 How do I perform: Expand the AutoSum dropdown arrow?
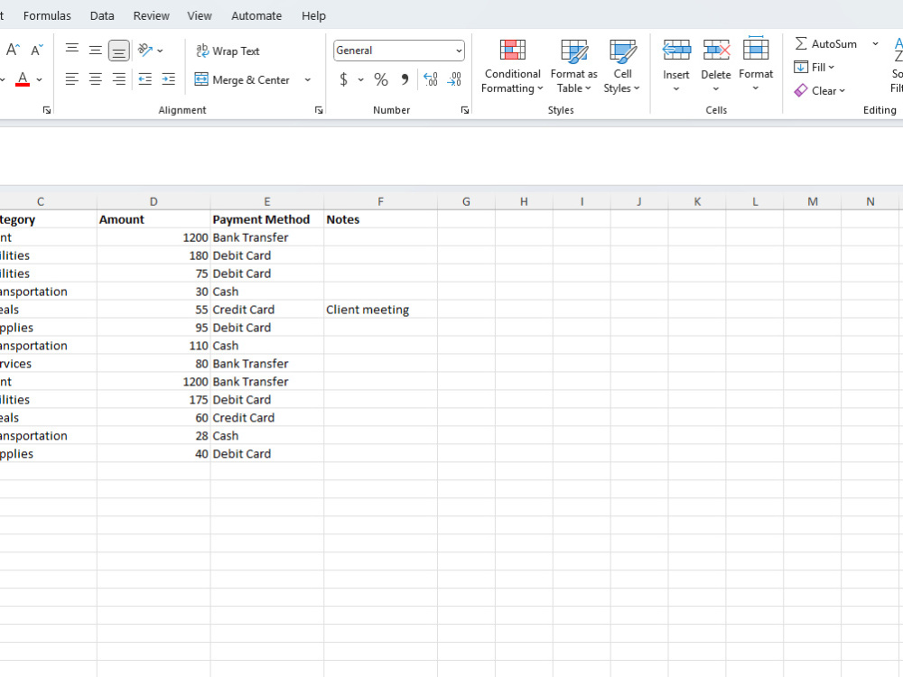pyautogui.click(x=875, y=43)
